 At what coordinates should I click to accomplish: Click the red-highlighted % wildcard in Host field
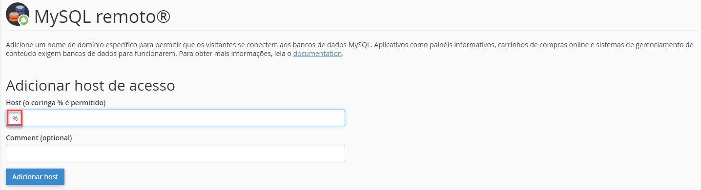[15, 118]
